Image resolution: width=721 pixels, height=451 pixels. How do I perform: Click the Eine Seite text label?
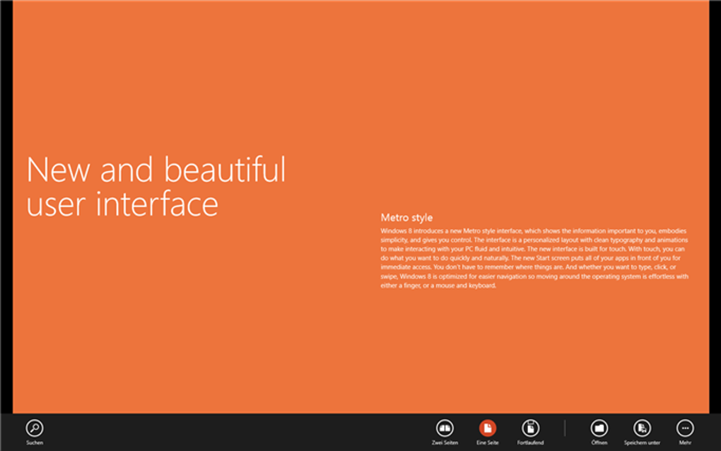[x=488, y=443]
